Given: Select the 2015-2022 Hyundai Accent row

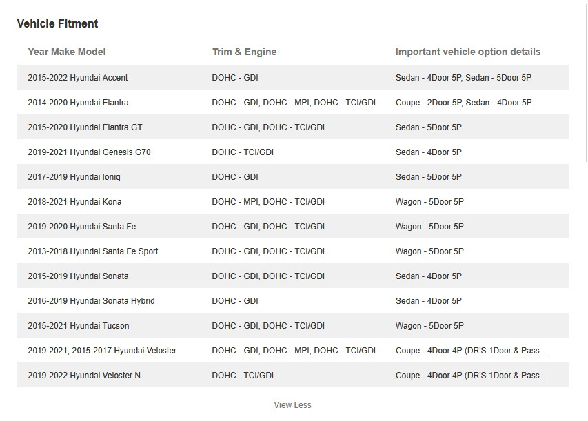Looking at the screenshot, I should (x=78, y=78).
